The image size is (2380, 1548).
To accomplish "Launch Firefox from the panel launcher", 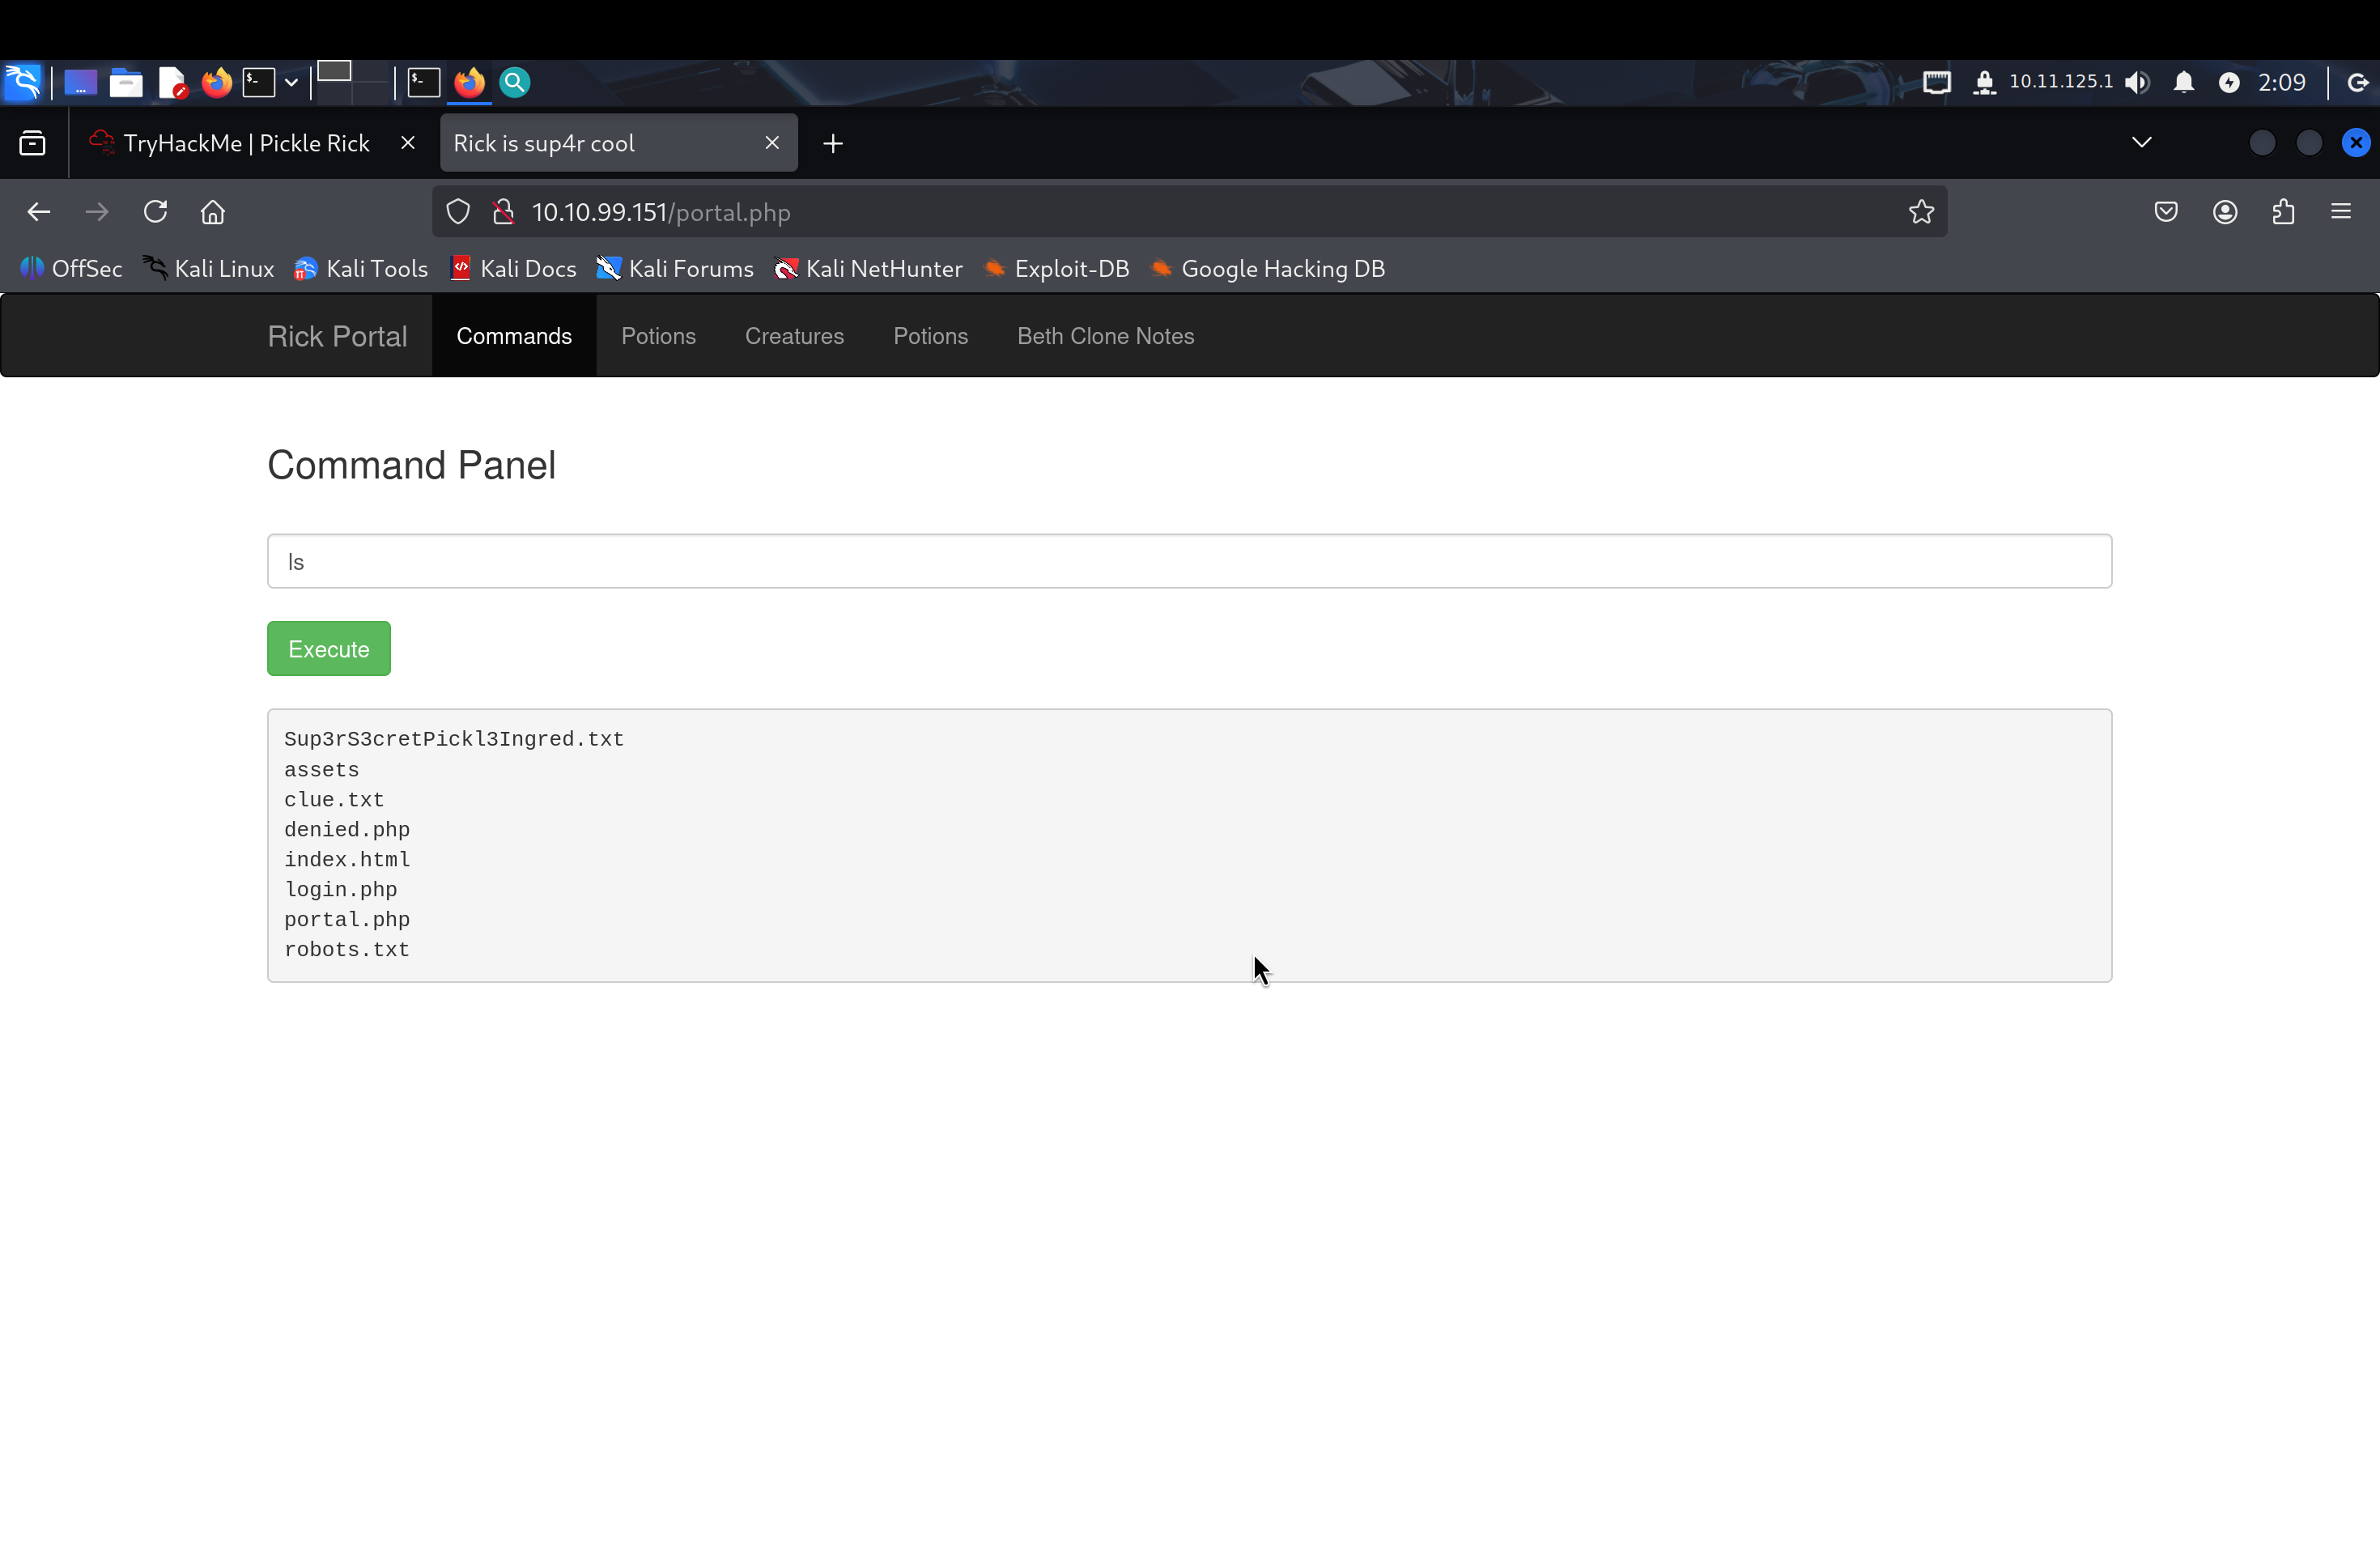I will coord(217,82).
